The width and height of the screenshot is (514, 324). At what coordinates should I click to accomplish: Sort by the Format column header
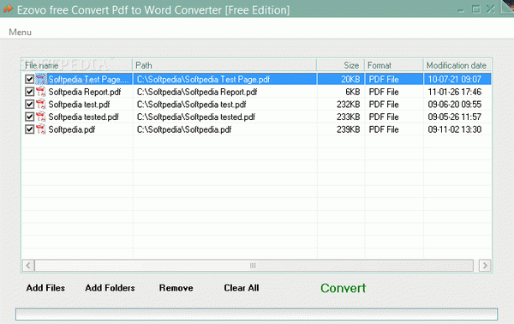click(394, 65)
